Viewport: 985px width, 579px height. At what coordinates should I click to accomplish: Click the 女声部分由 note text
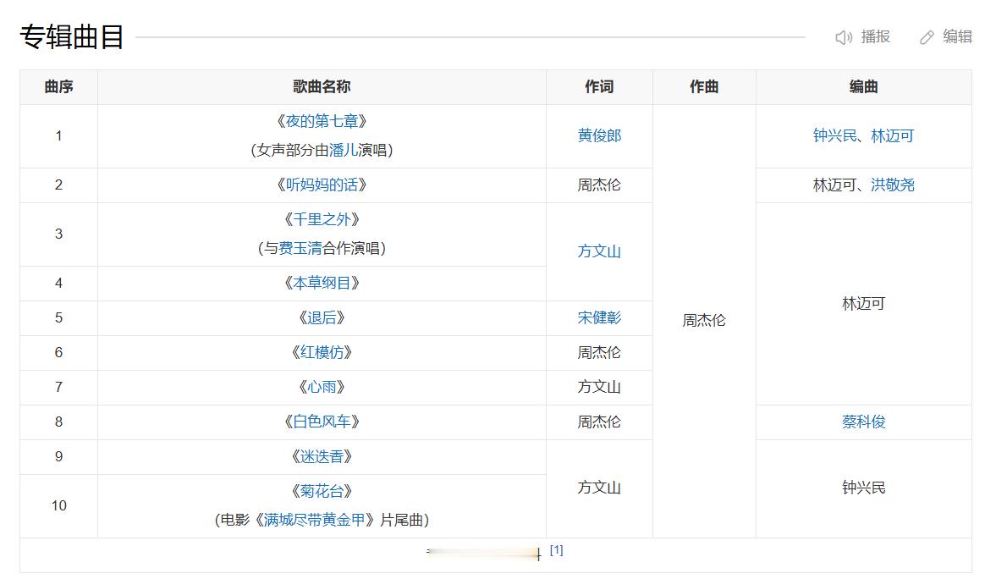293,150
